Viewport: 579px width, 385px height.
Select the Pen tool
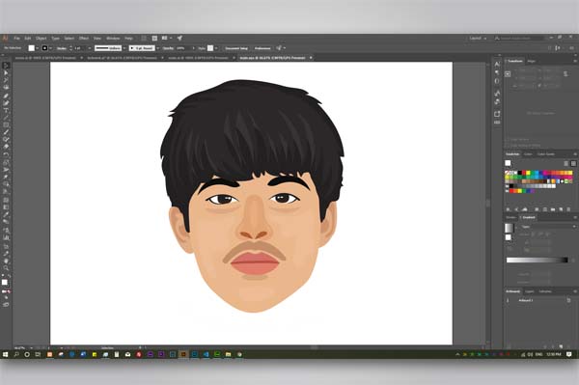6,96
